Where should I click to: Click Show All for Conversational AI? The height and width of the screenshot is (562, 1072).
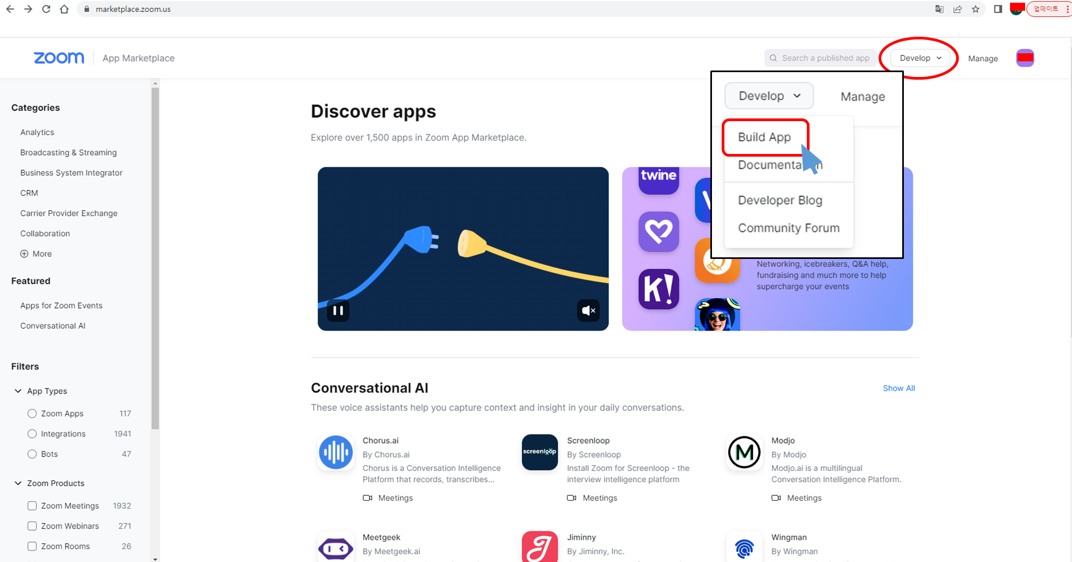click(x=898, y=389)
